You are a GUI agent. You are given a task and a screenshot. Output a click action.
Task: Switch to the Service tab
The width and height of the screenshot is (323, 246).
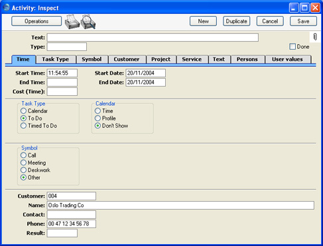(192, 60)
